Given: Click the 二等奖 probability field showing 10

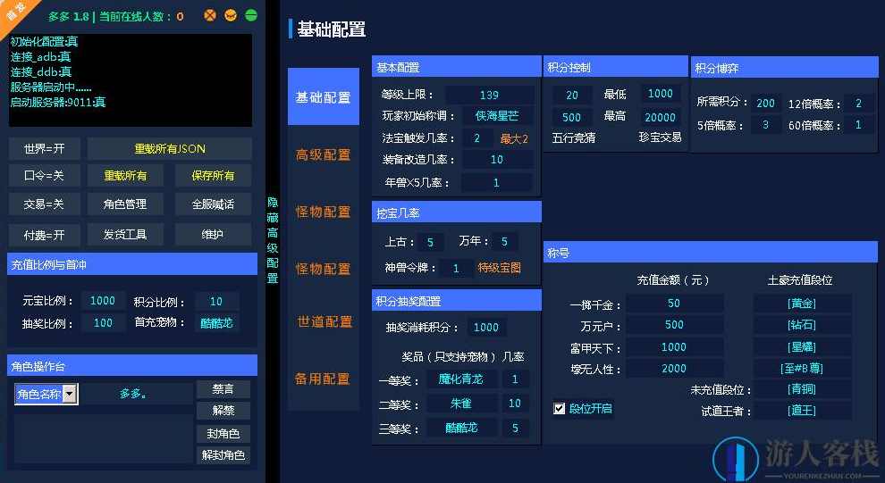Looking at the screenshot, I should click(515, 404).
